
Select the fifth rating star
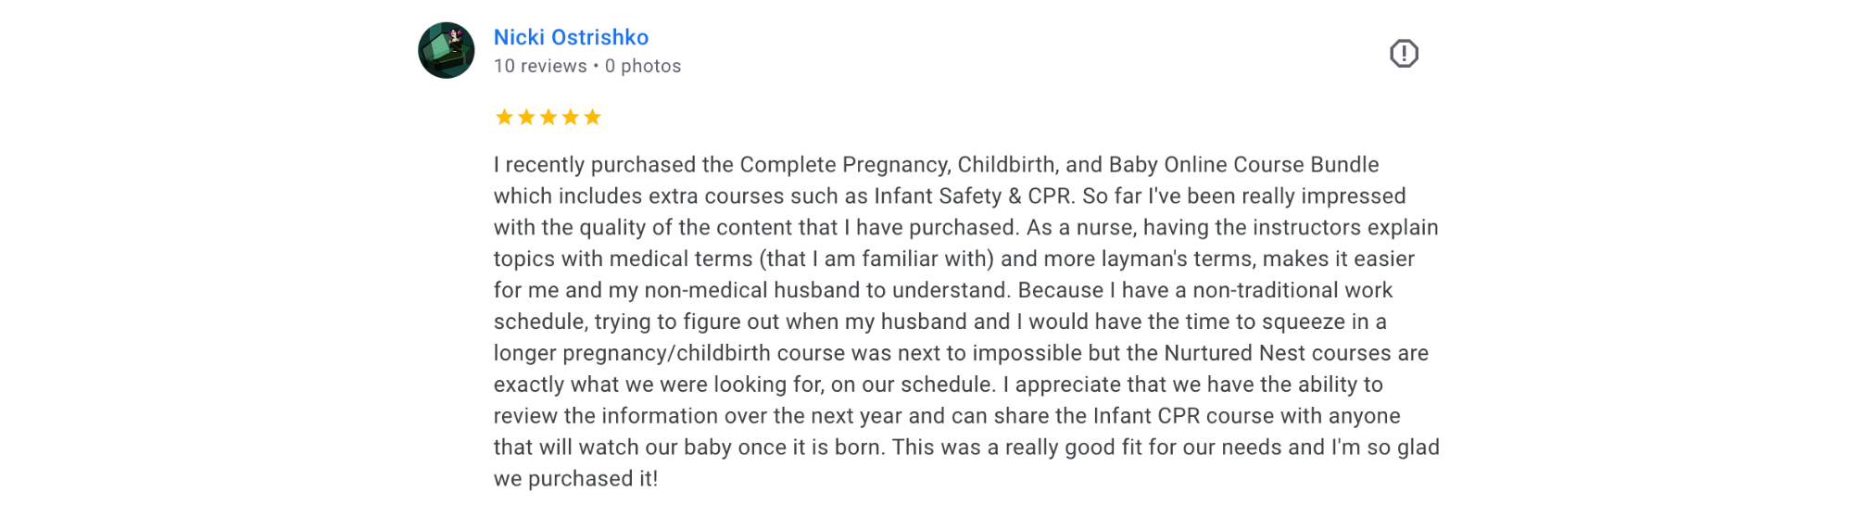pyautogui.click(x=593, y=117)
